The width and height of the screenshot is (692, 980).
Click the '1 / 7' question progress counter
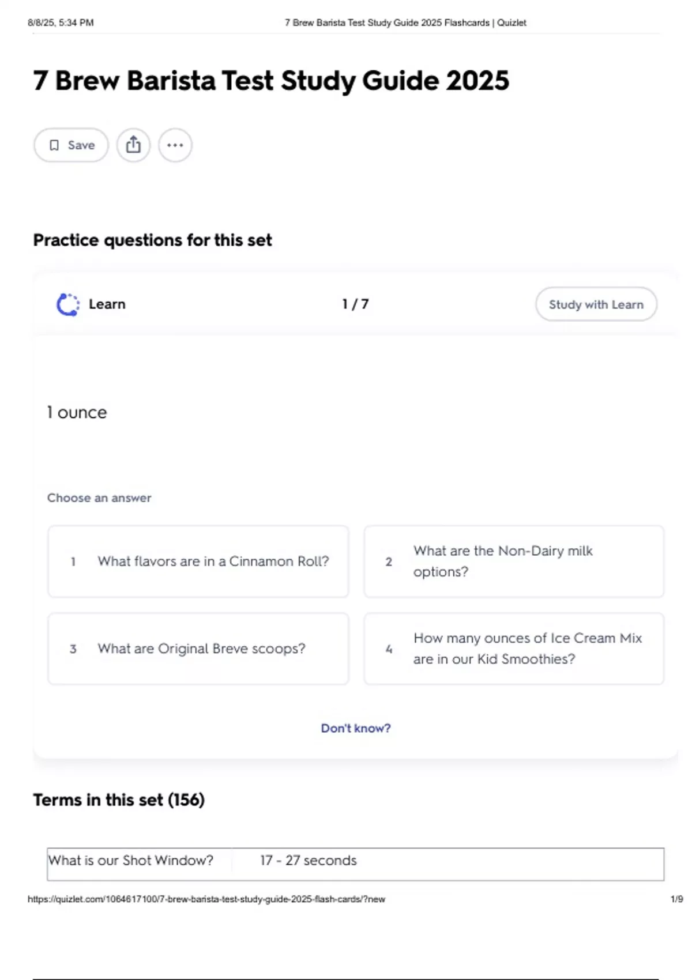click(355, 304)
